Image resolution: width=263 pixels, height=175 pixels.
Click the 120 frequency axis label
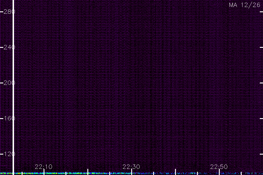(9, 154)
